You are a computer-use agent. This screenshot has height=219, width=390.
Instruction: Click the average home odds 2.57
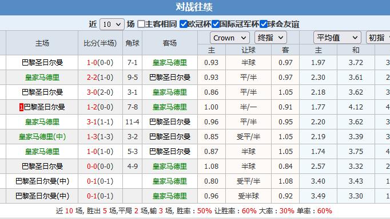tap(318, 167)
